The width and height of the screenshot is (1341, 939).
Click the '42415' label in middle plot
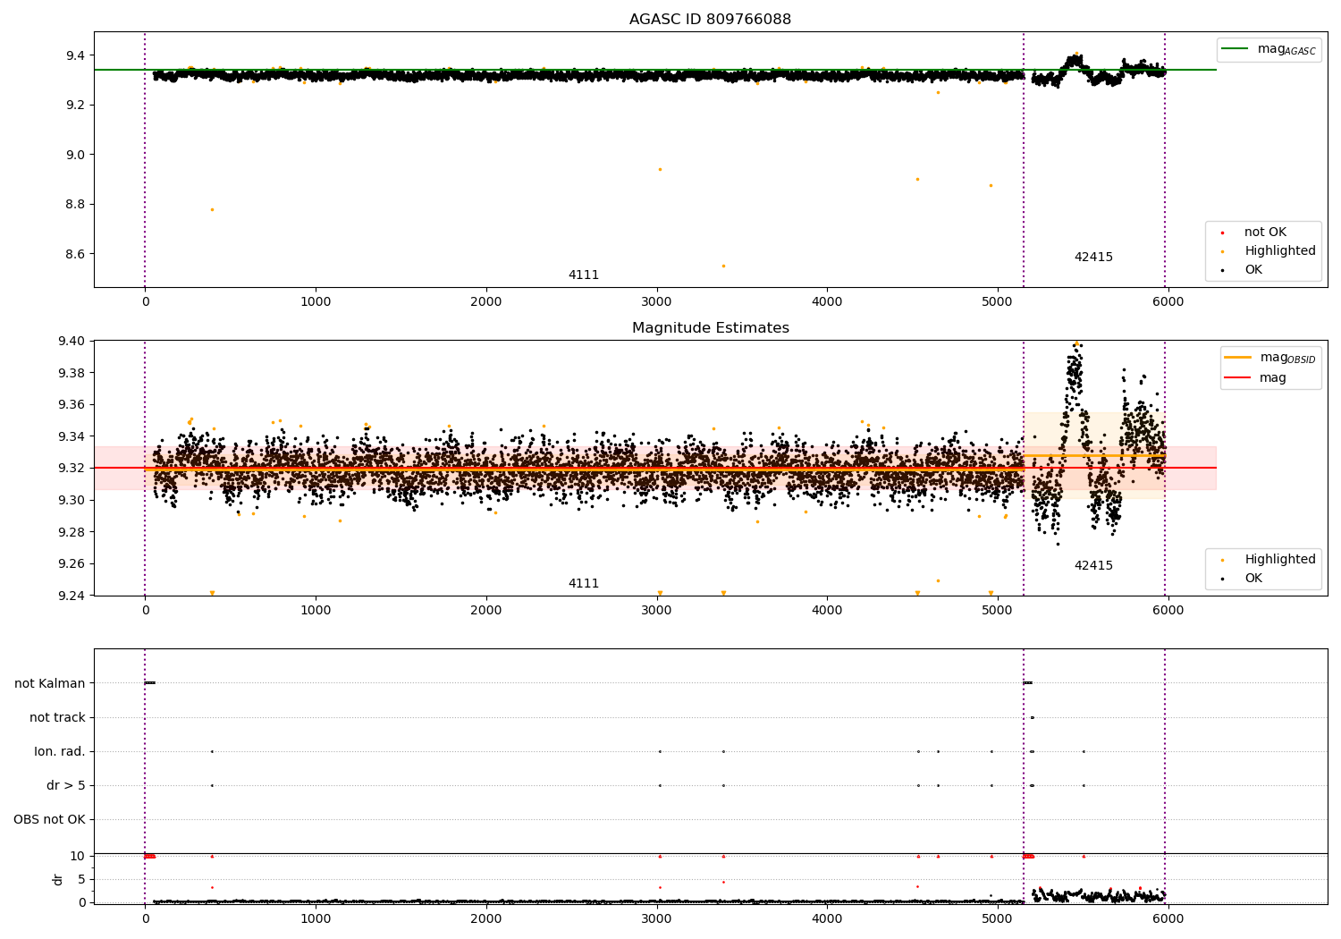[1093, 566]
